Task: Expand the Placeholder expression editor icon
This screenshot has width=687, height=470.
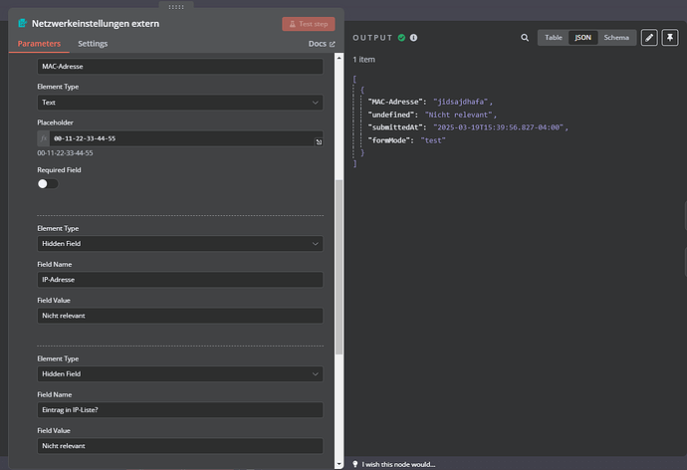Action: tap(319, 142)
